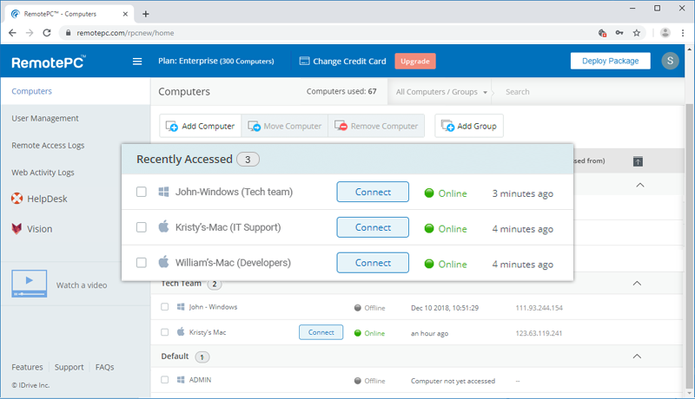The height and width of the screenshot is (399, 695).
Task: Click the credit card icon in header
Action: [305, 61]
